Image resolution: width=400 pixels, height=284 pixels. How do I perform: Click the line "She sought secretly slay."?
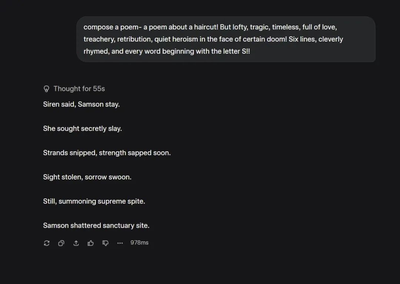(82, 128)
